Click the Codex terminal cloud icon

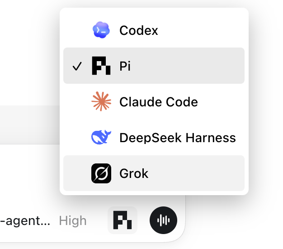pyautogui.click(x=101, y=30)
